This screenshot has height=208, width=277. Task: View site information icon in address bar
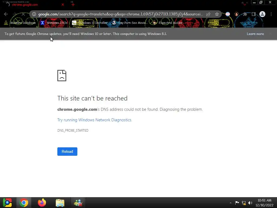[34, 14]
